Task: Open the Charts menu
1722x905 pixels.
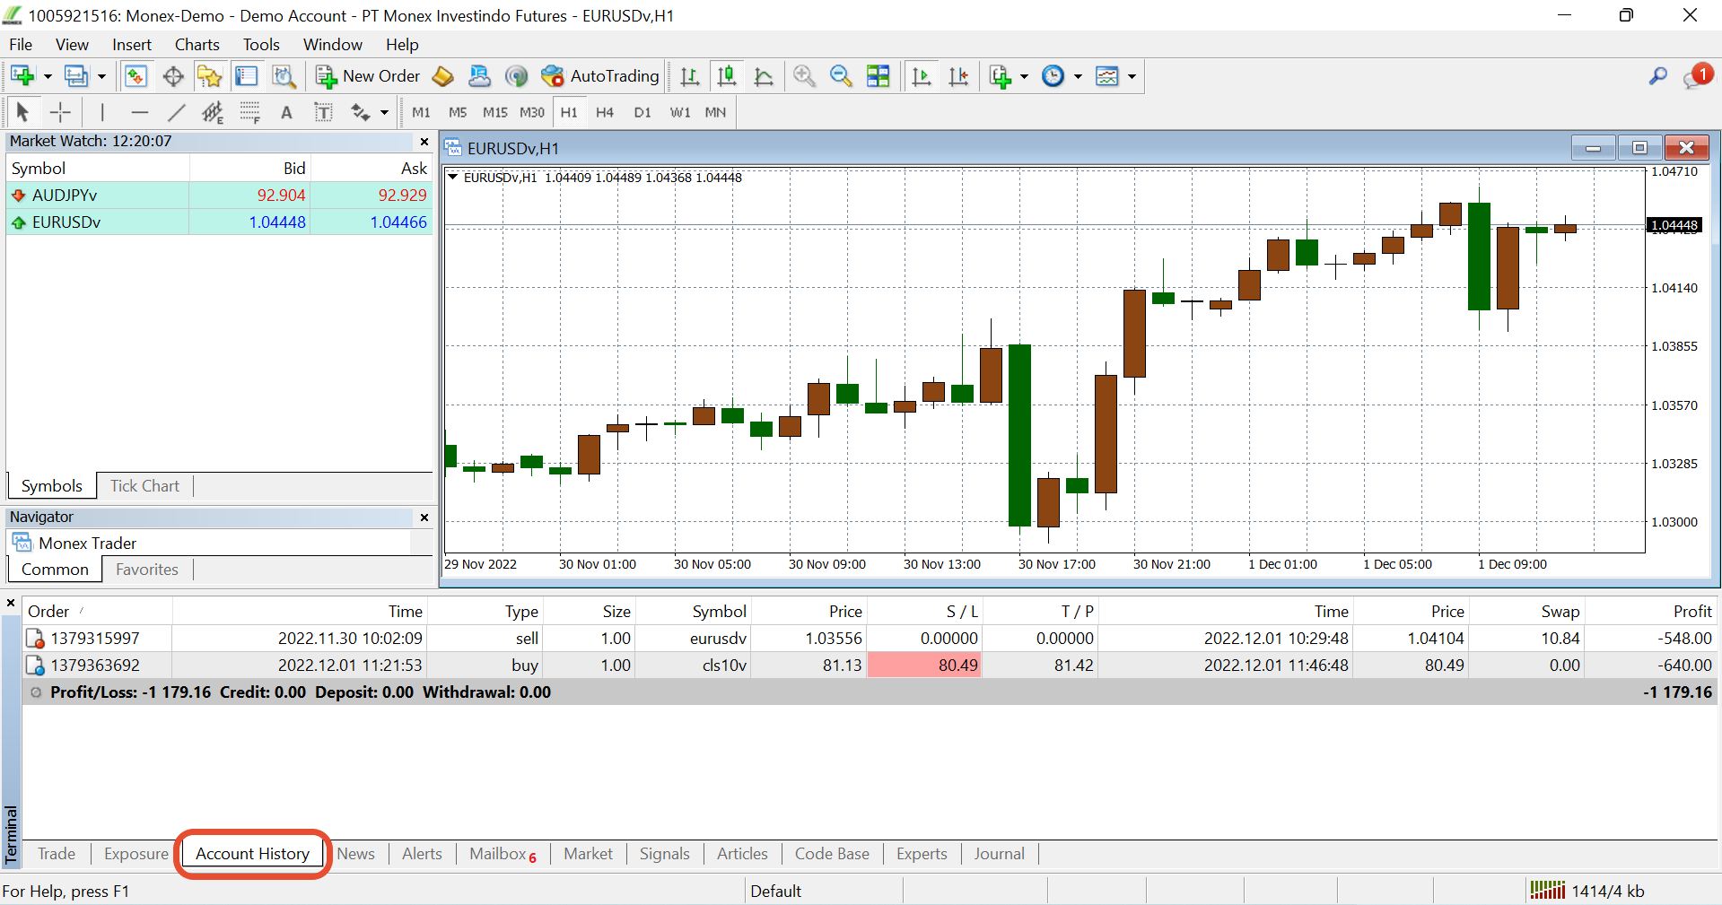Action: click(x=197, y=45)
